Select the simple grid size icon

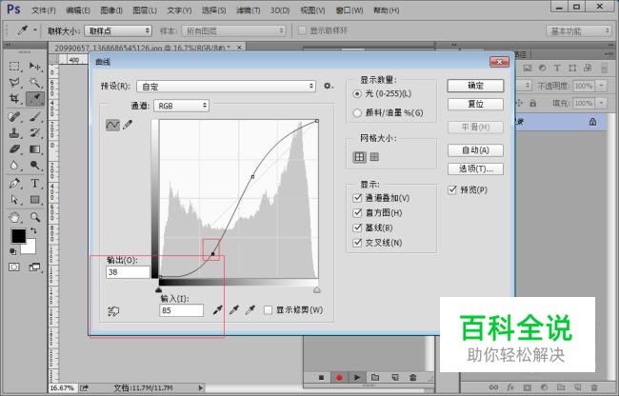coord(359,157)
